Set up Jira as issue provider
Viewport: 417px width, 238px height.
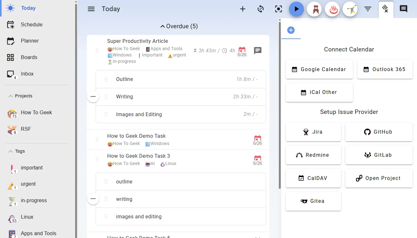tap(313, 132)
